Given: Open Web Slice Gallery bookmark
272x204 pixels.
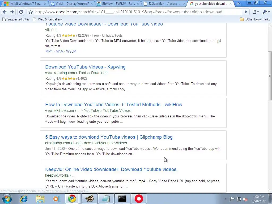Looking at the screenshot, I should 48,19.
